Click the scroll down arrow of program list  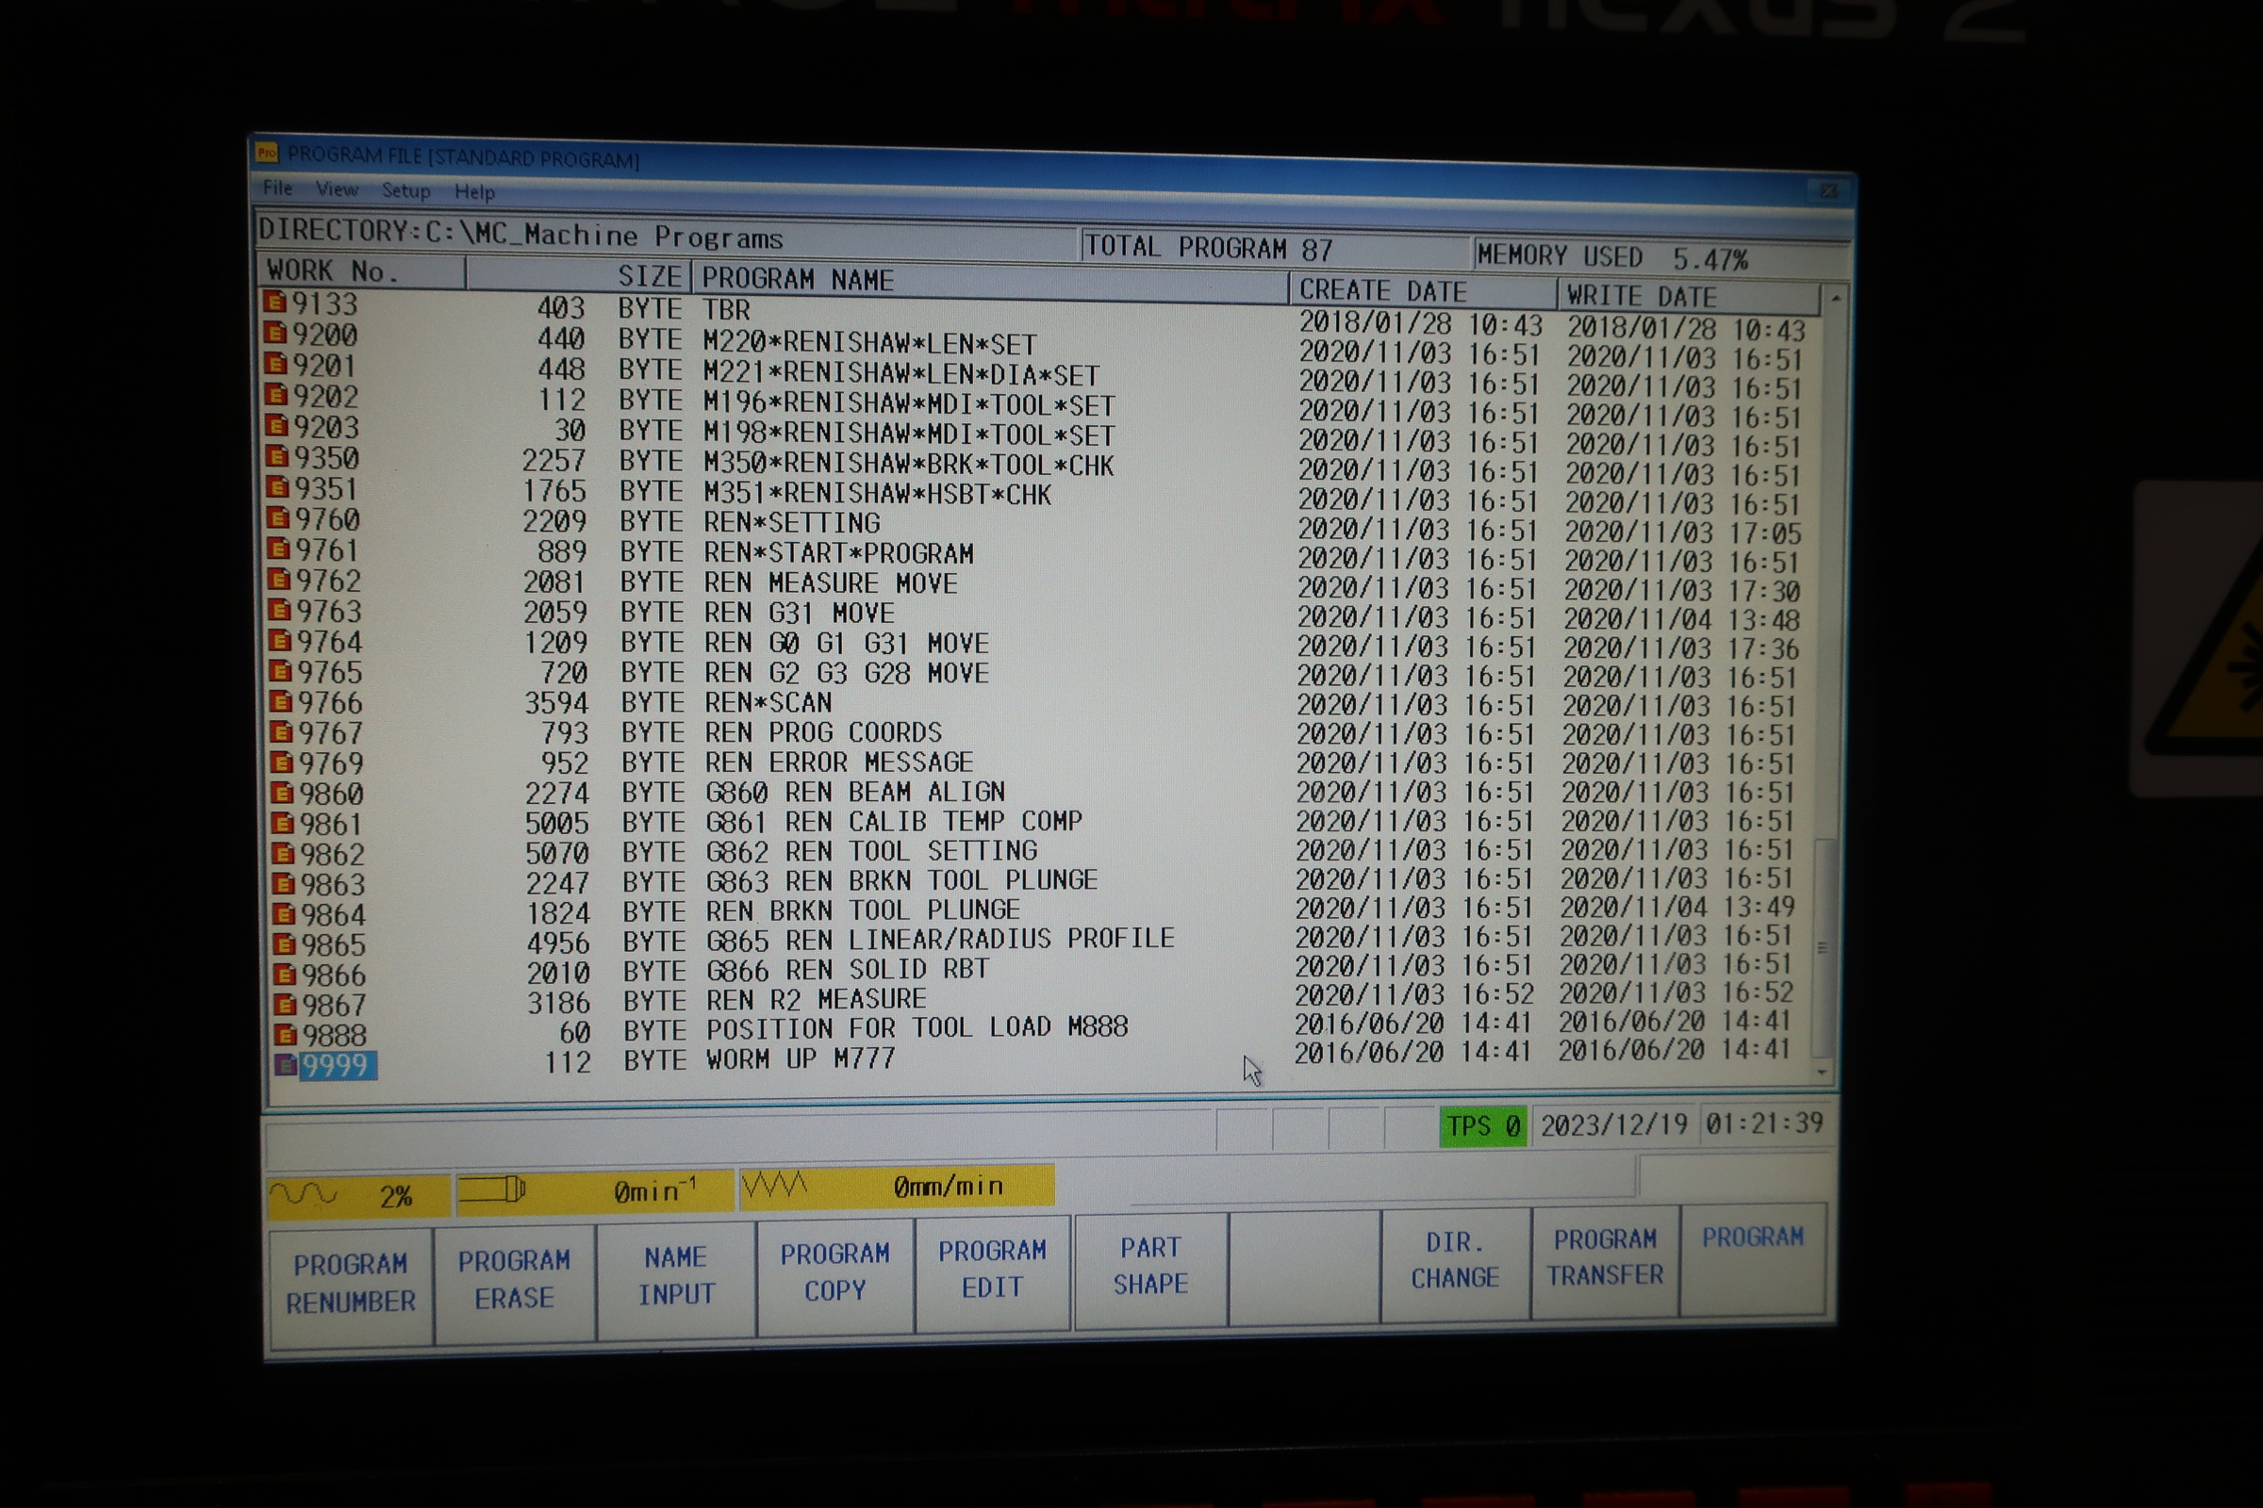(x=1823, y=1072)
